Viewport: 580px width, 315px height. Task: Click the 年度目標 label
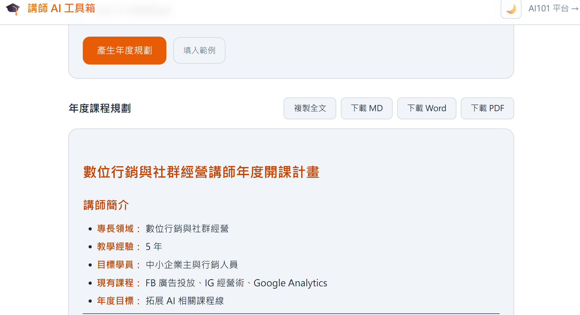tap(115, 301)
